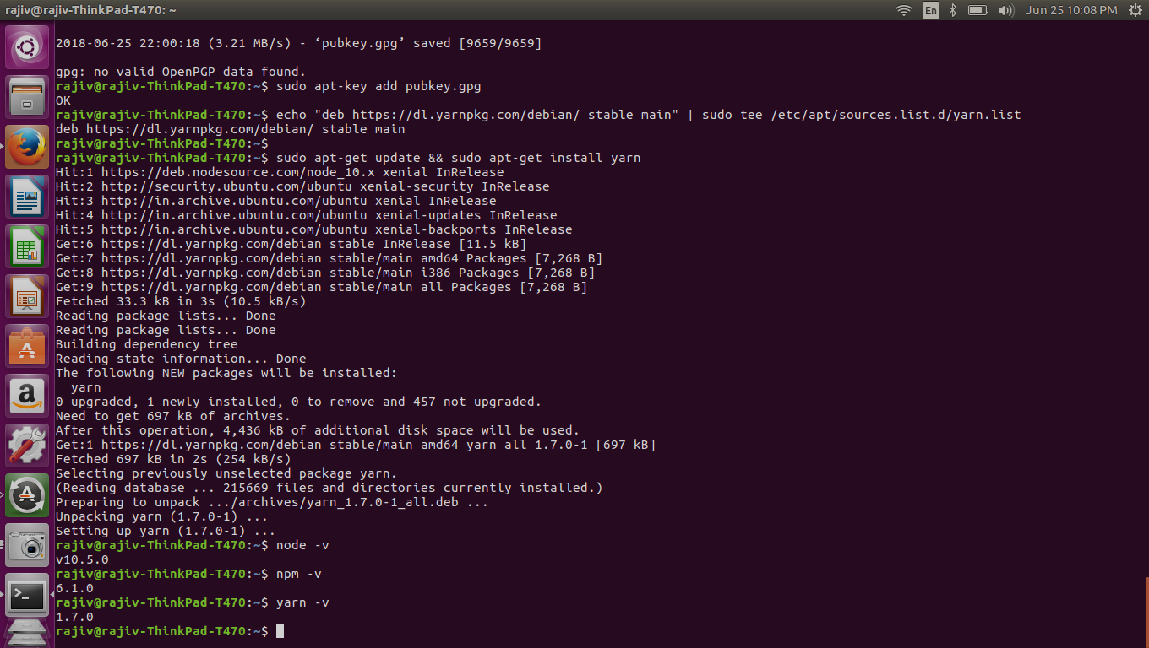Open the battery status indicator
The height and width of the screenshot is (648, 1149).
(x=977, y=10)
